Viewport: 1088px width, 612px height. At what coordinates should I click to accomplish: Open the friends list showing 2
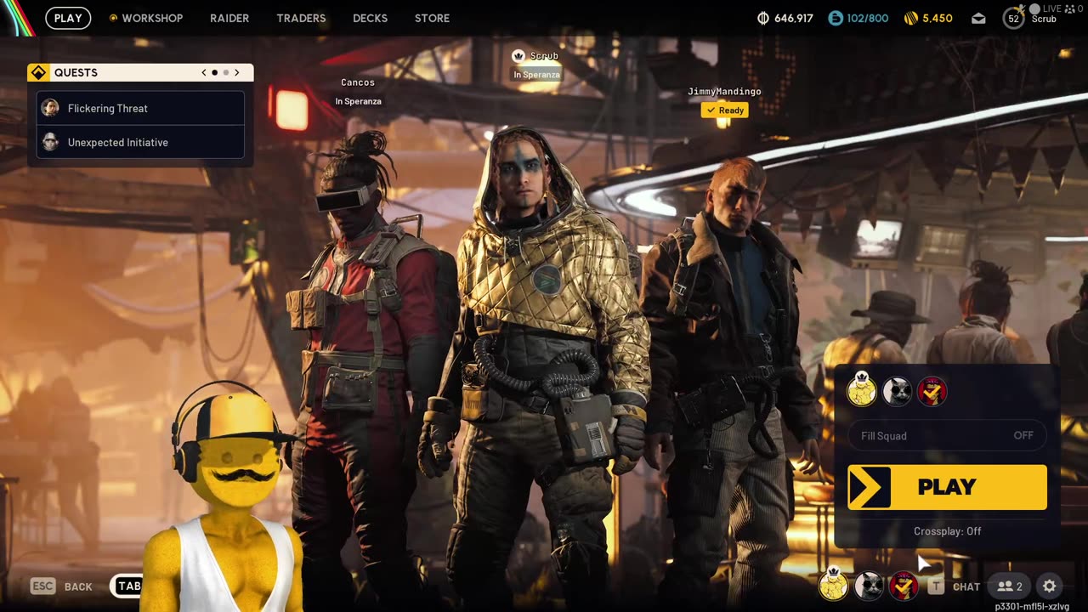[x=1011, y=586]
